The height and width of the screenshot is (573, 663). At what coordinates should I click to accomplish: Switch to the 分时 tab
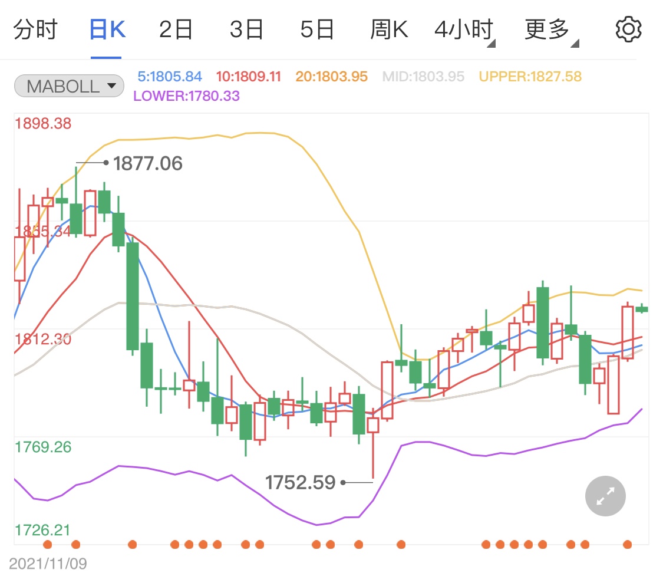(35, 29)
